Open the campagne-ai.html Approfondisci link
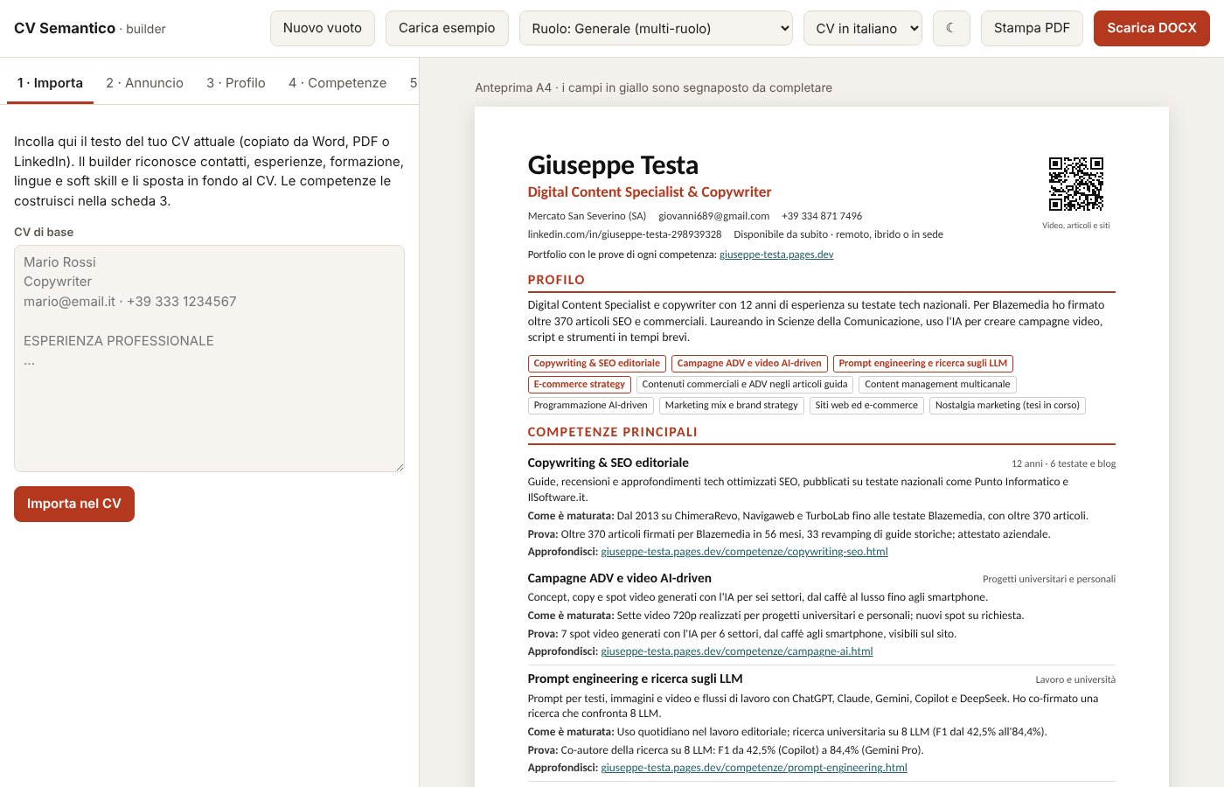This screenshot has width=1224, height=787. (x=737, y=651)
